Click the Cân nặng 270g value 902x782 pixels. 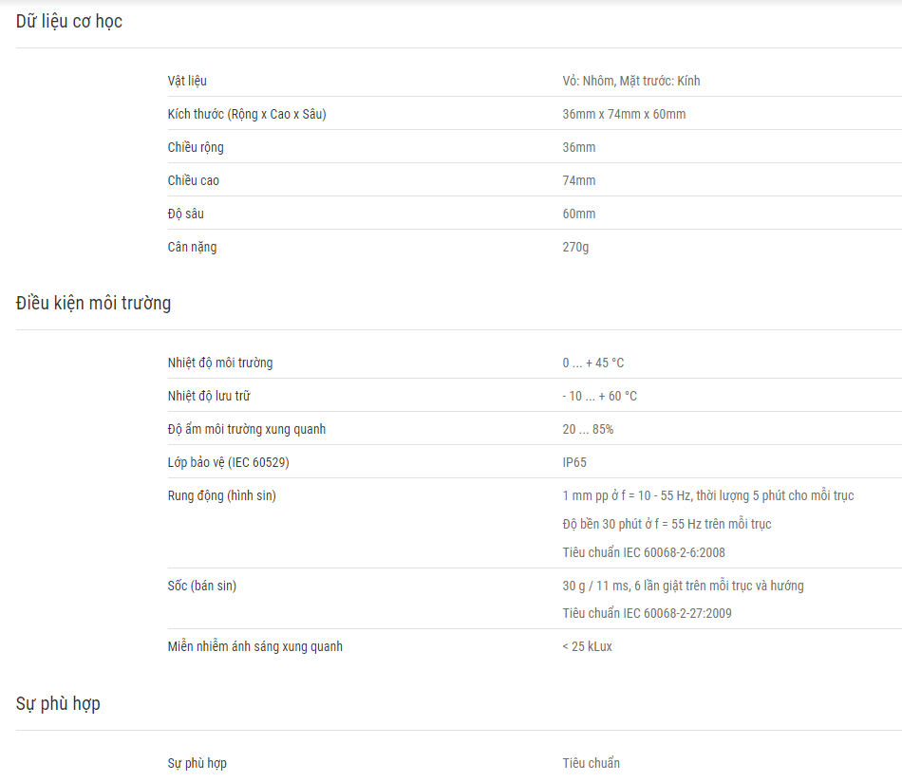click(575, 248)
